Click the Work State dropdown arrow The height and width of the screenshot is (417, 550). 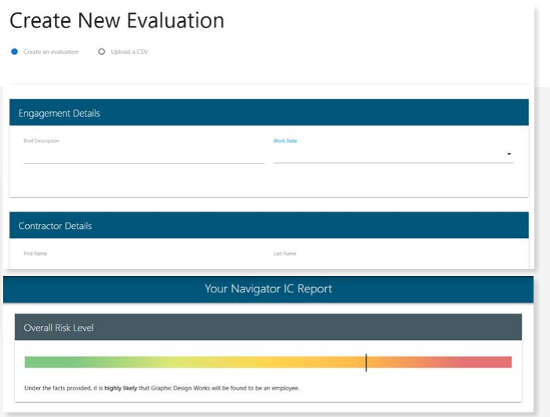[x=509, y=154]
